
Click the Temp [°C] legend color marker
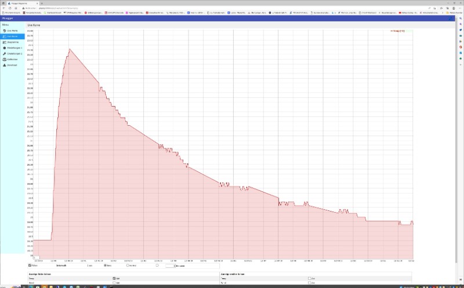[391, 31]
